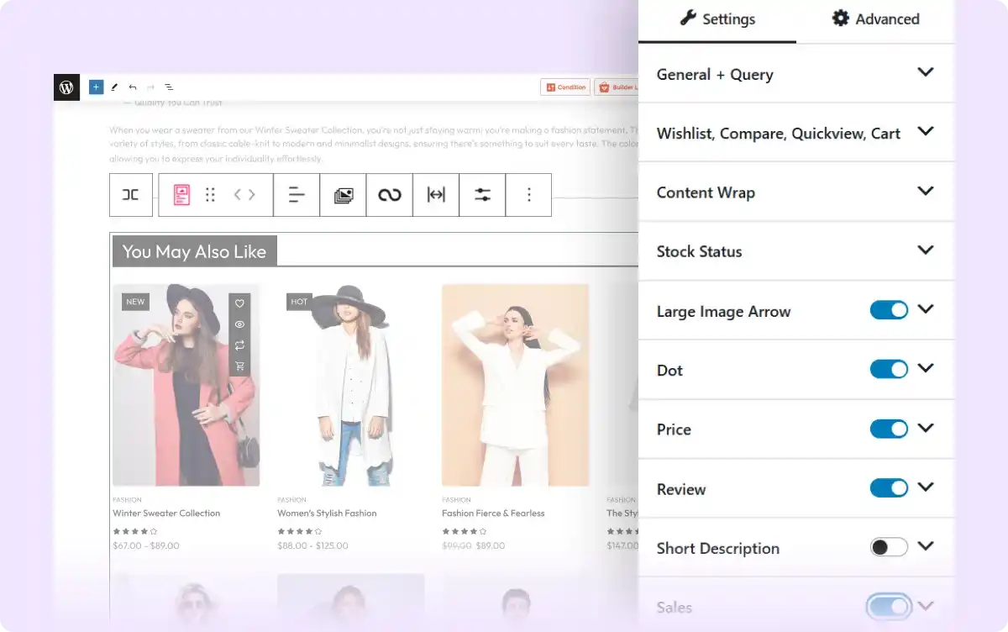
Task: Disable the Price toggle switch
Action: [x=889, y=429]
